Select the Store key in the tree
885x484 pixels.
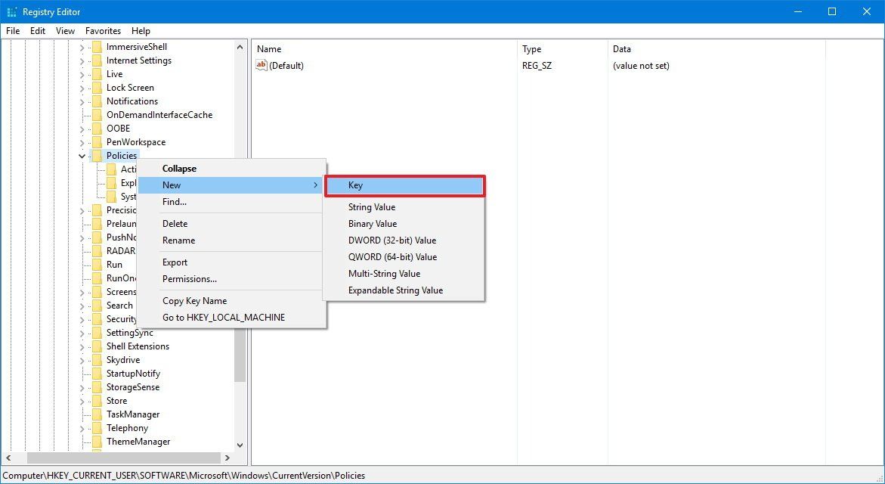117,400
